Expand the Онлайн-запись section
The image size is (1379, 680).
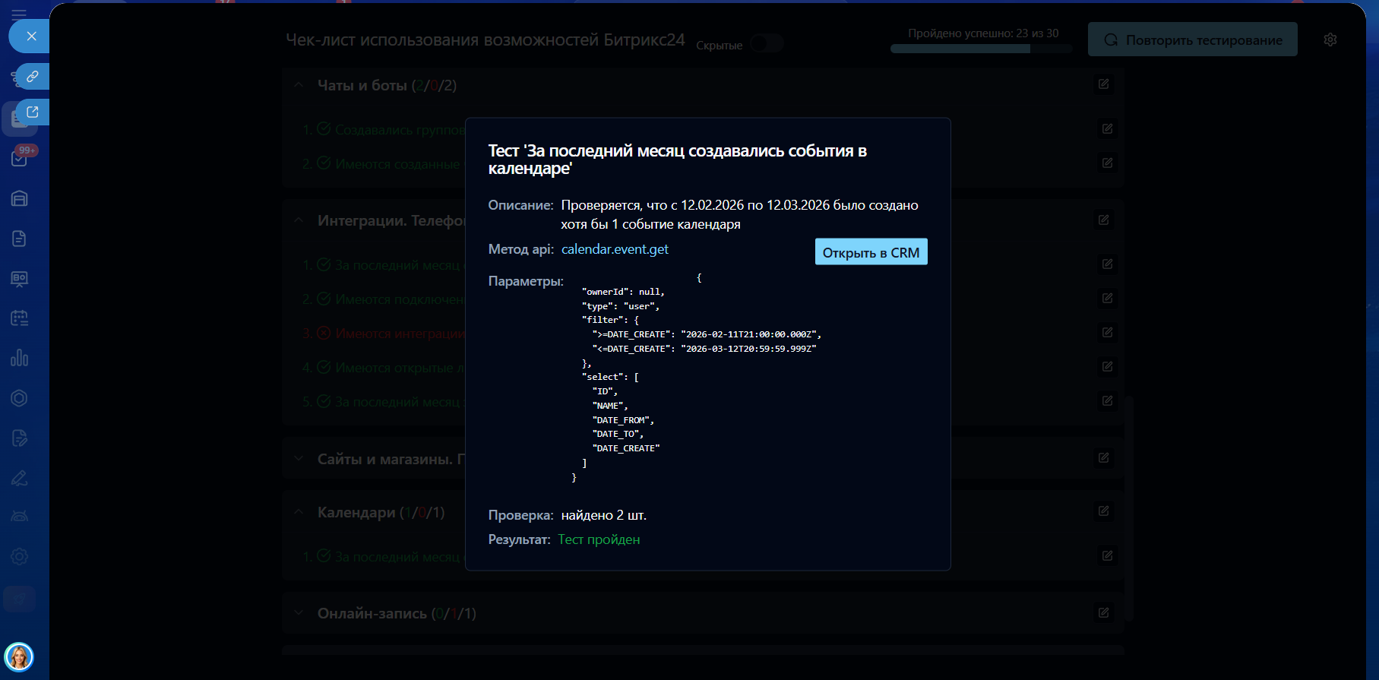(299, 613)
